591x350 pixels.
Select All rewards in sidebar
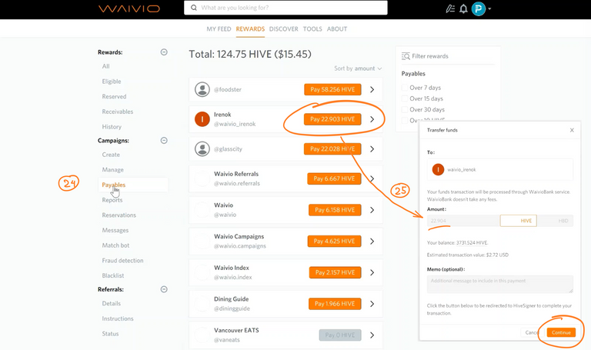[106, 66]
